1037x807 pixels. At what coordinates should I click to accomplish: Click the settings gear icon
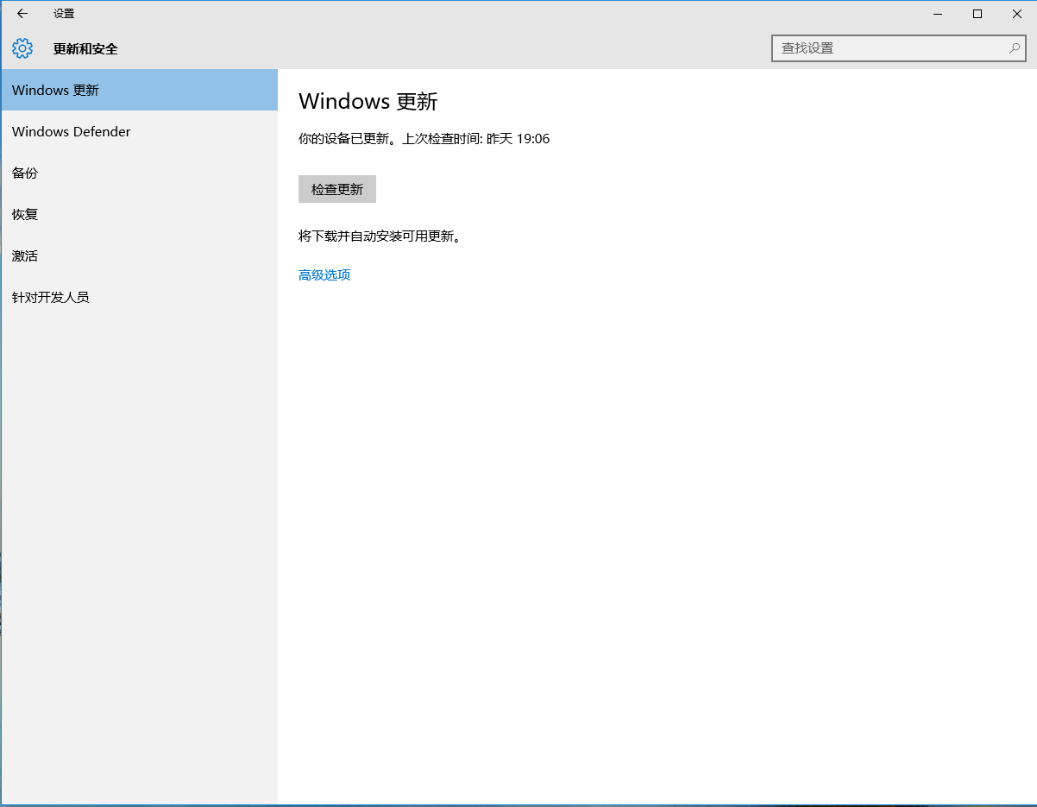coord(22,48)
